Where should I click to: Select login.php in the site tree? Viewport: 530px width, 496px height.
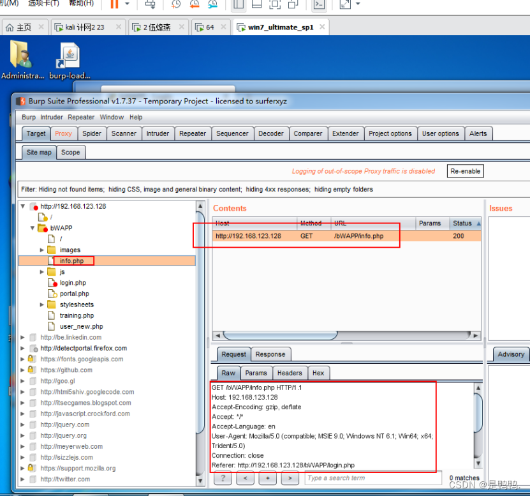(x=73, y=283)
